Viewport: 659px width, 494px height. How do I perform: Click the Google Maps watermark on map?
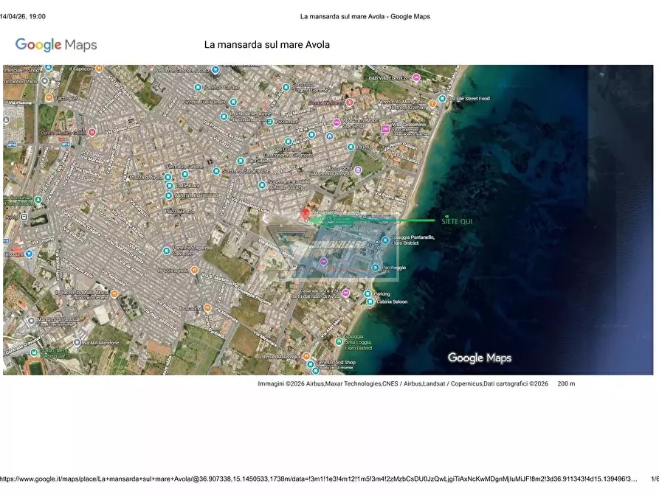click(479, 358)
